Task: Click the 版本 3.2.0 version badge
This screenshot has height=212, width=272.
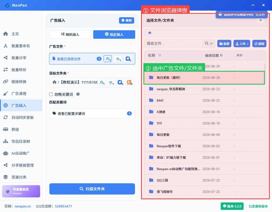Action: click(x=232, y=206)
